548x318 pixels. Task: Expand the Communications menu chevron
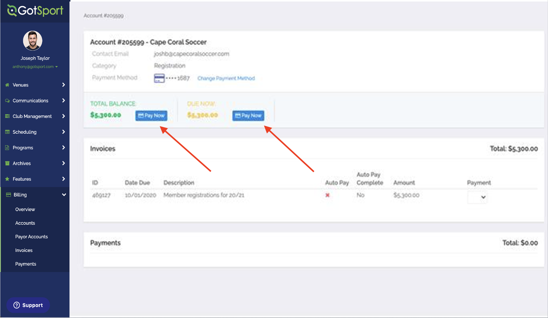[x=63, y=101]
